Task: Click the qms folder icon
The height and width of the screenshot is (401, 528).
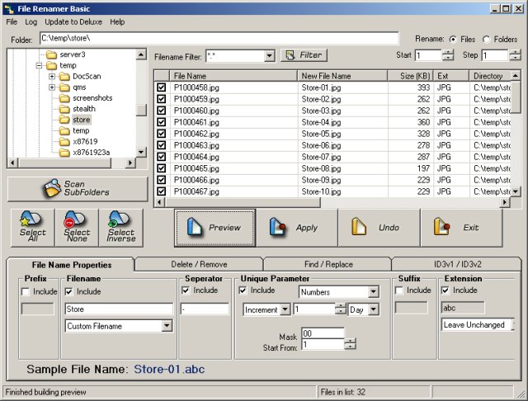Action: click(64, 87)
